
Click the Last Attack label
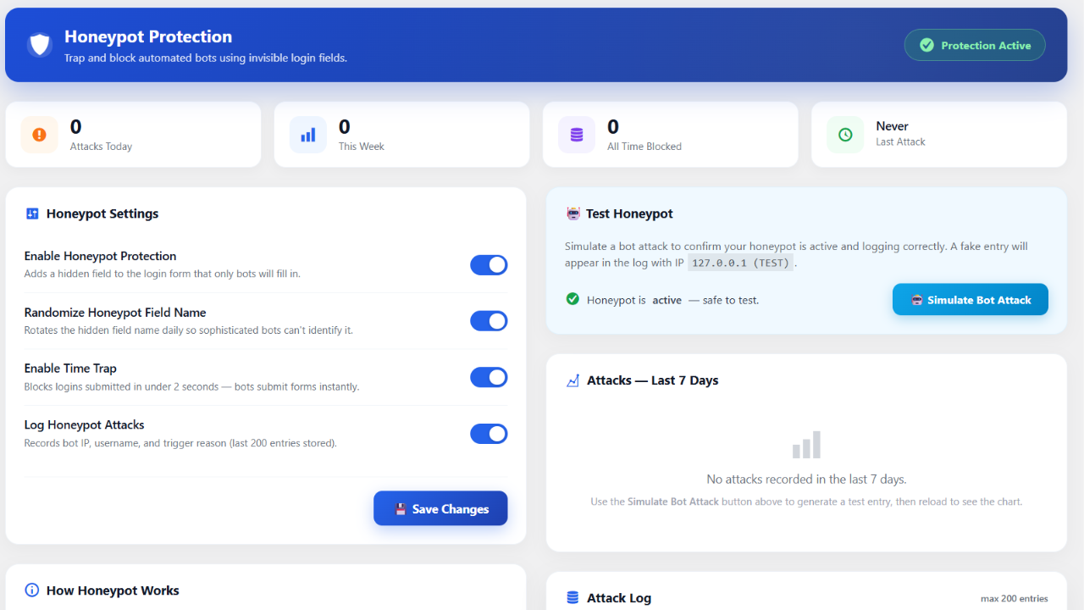click(x=900, y=142)
